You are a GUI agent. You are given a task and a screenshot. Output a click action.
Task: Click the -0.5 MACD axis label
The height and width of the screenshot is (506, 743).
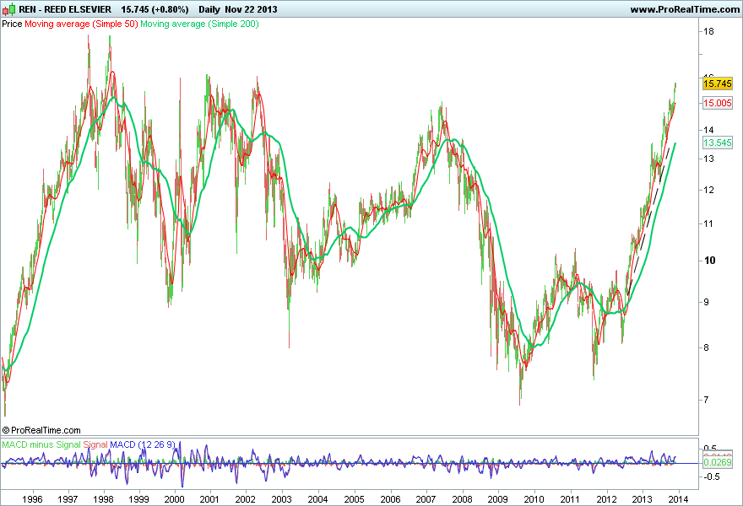[x=711, y=476]
